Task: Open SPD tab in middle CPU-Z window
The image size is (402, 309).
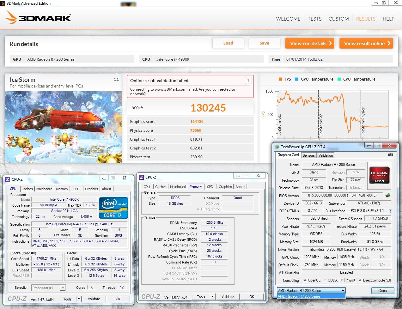Action: (x=210, y=187)
